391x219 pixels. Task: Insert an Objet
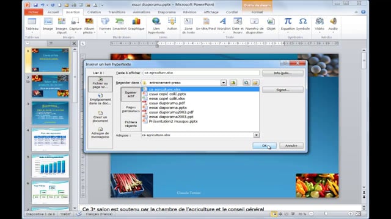pyautogui.click(x=271, y=24)
